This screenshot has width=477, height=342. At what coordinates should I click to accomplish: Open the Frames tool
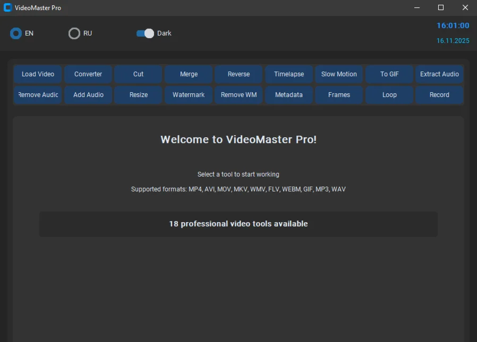(338, 95)
